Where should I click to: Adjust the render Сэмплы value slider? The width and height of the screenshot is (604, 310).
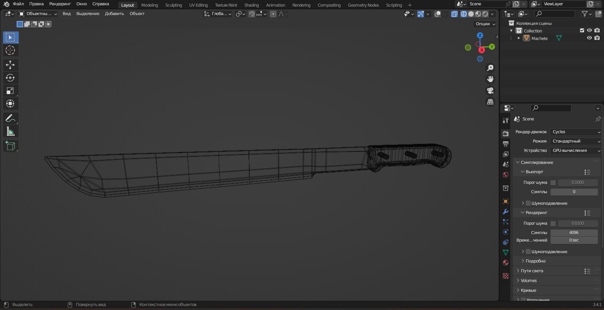click(x=574, y=232)
